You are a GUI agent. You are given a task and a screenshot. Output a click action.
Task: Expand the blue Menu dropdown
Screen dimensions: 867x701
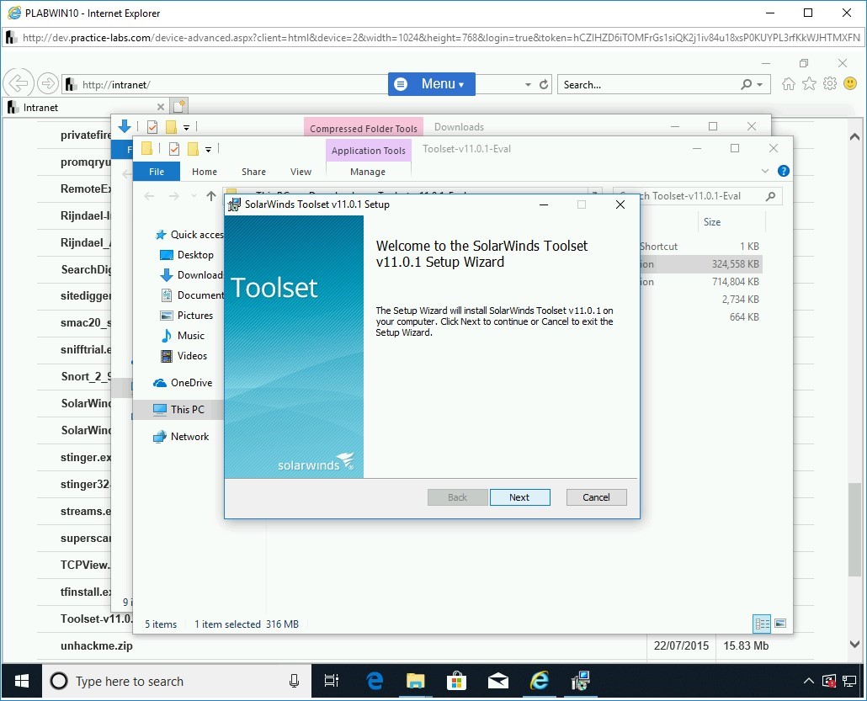[x=431, y=84]
